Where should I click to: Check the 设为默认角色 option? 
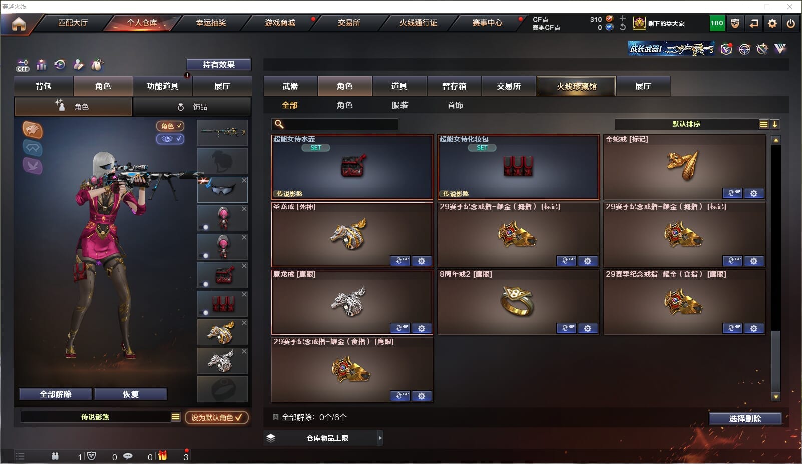click(217, 417)
